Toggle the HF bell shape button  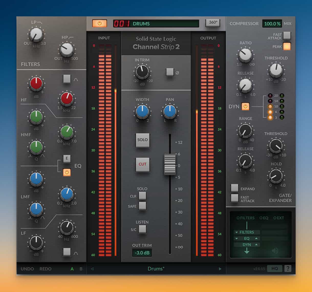click(67, 79)
